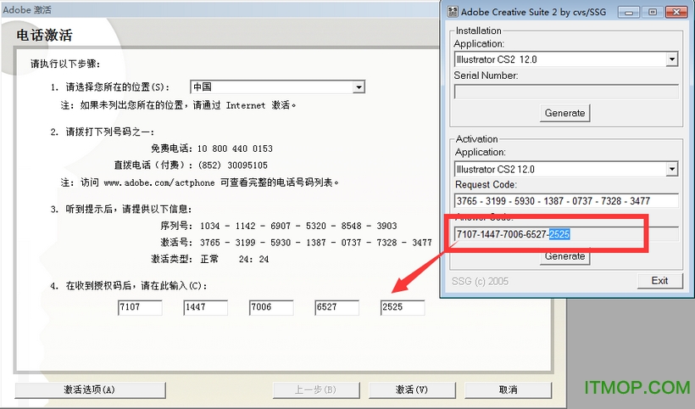695x409 pixels.
Task: Expand the Installation Application dropdown arrow
Action: coord(672,59)
